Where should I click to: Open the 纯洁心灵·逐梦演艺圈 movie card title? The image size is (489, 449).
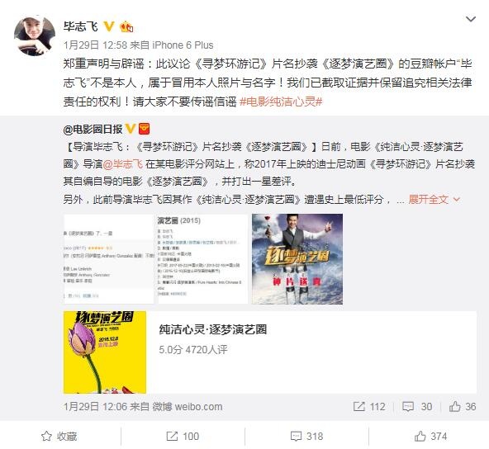coord(212,329)
